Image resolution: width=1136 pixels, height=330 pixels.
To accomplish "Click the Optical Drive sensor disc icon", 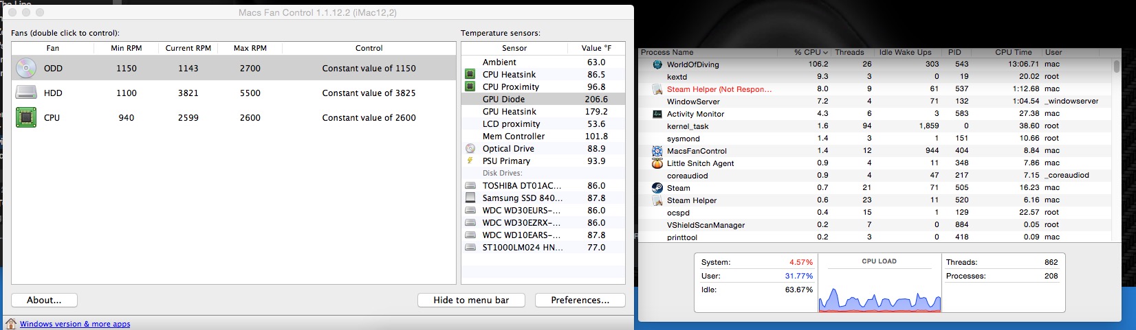I will point(470,148).
